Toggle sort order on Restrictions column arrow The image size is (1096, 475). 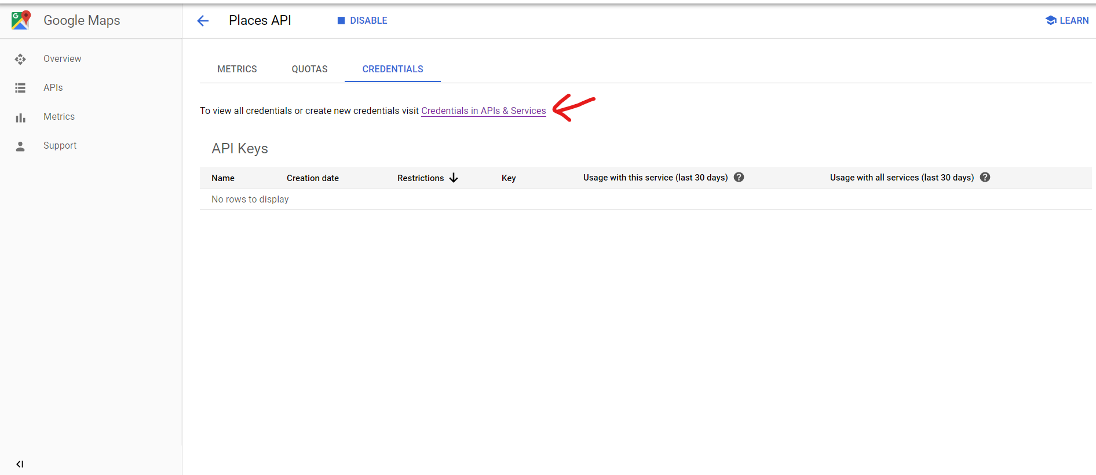[x=454, y=178]
